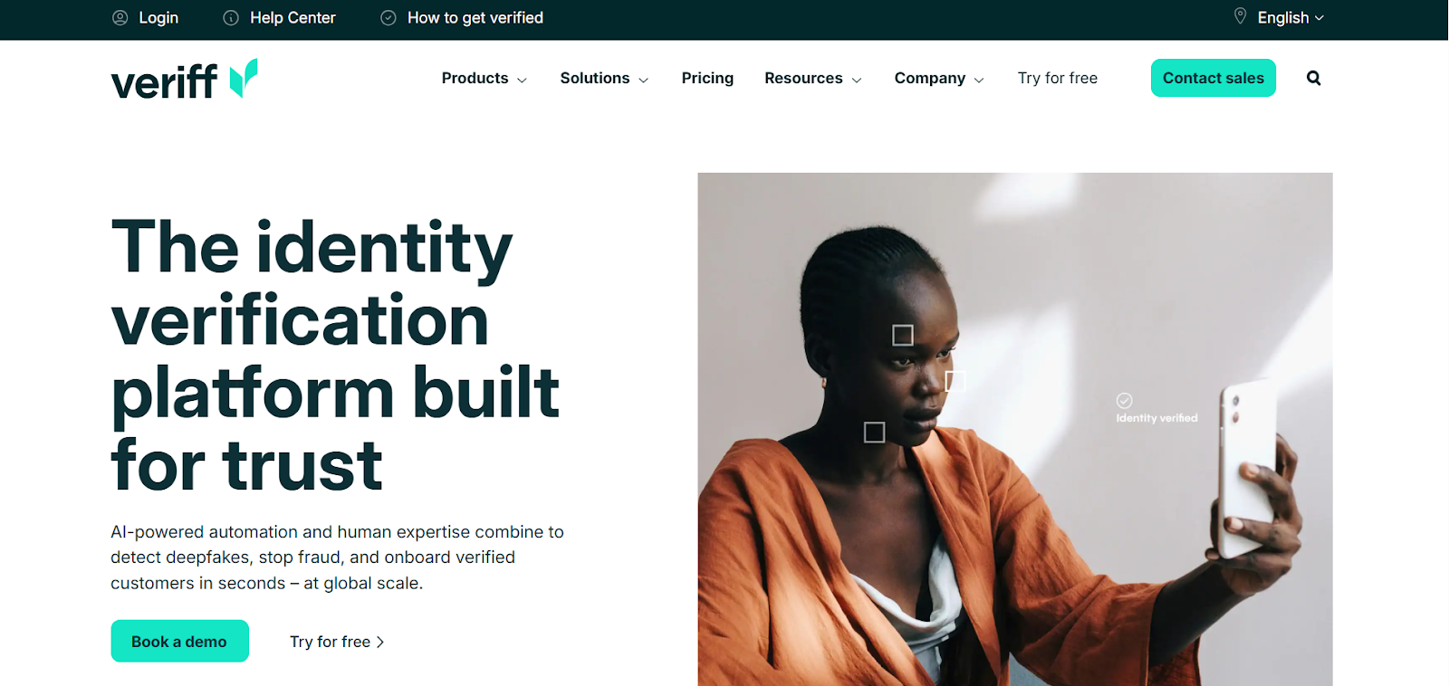Screen dimensions: 1449x686
Task: Expand the Solutions dropdown menu
Action: tap(604, 79)
